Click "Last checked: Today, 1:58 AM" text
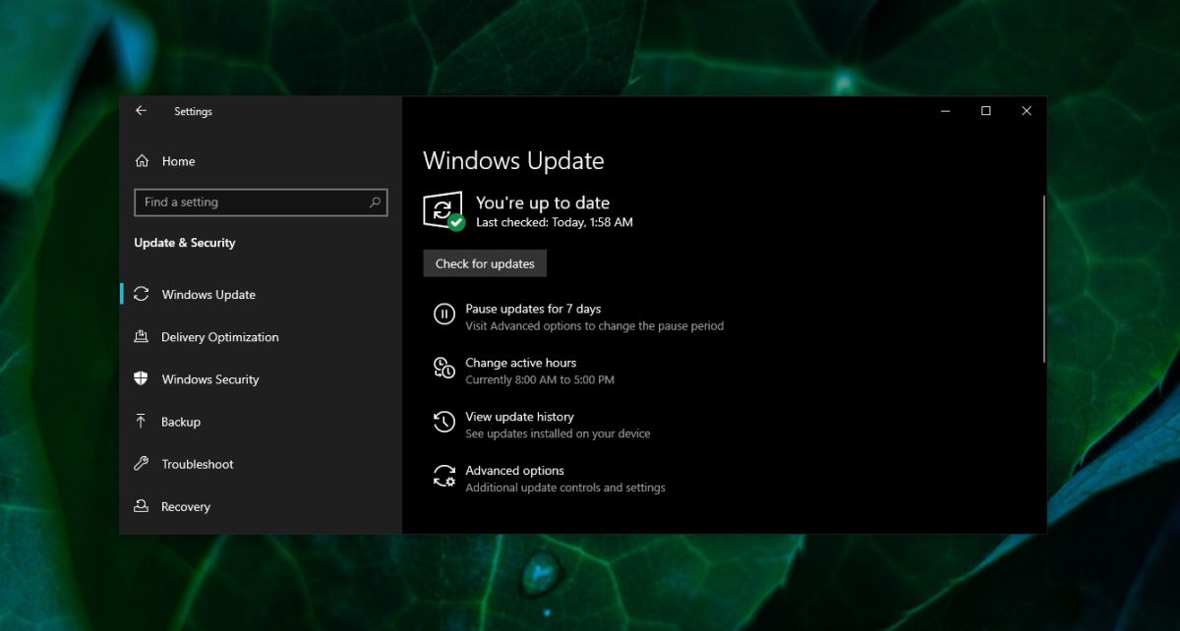 pyautogui.click(x=555, y=222)
